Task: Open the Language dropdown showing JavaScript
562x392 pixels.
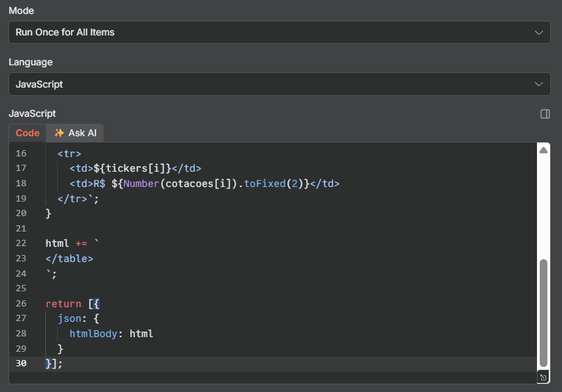Action: pyautogui.click(x=279, y=84)
